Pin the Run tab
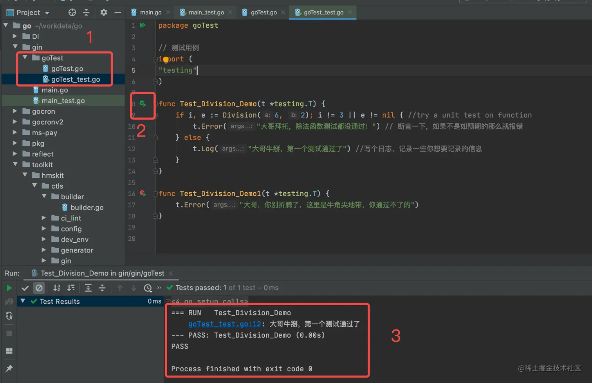Screen dimensions: 592x383 tap(9, 369)
